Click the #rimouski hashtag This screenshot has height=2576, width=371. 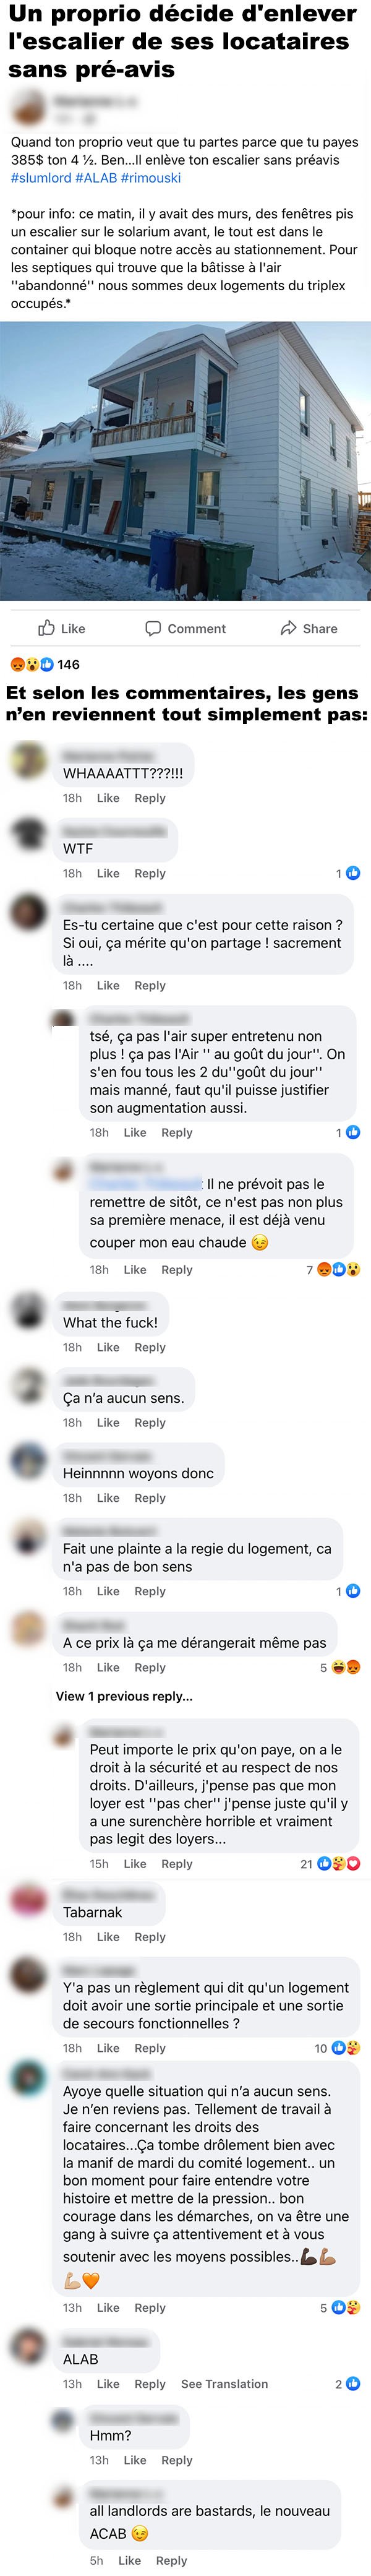pos(151,178)
